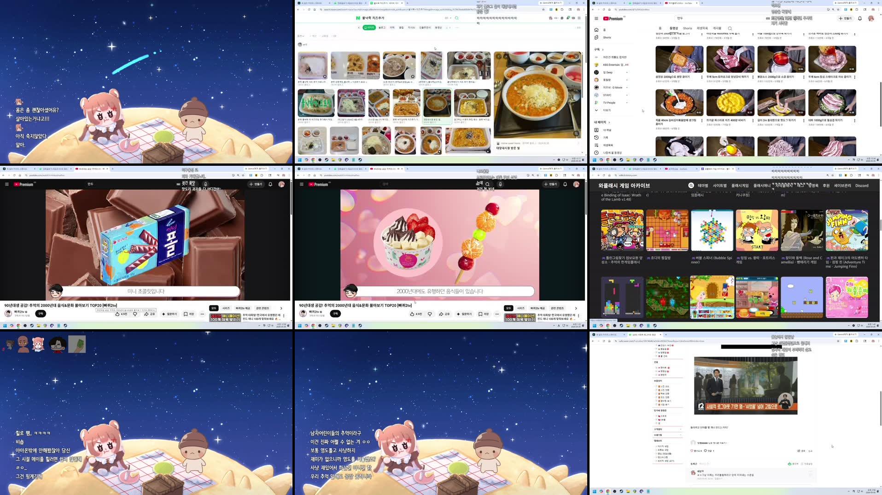Screen dimensions: 882x495
Task: Click 후원 on the flash archive site
Action: 826,186
